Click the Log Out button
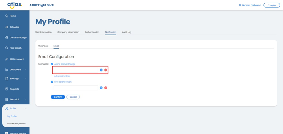Screen dimensions: 283x134 [x=272, y=5]
